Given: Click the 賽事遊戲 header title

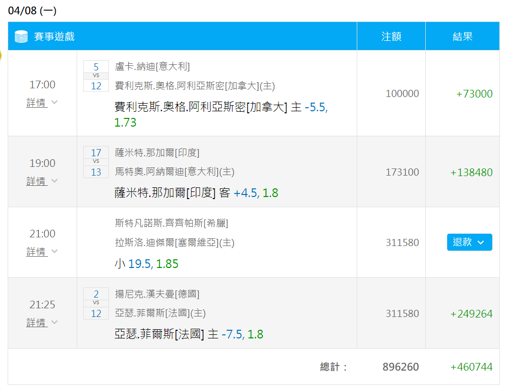Looking at the screenshot, I should pos(54,36).
